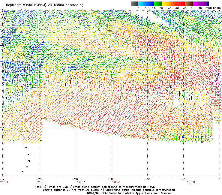Click the longitude axis label -10
The image size is (222, 195).
coord(147,179)
